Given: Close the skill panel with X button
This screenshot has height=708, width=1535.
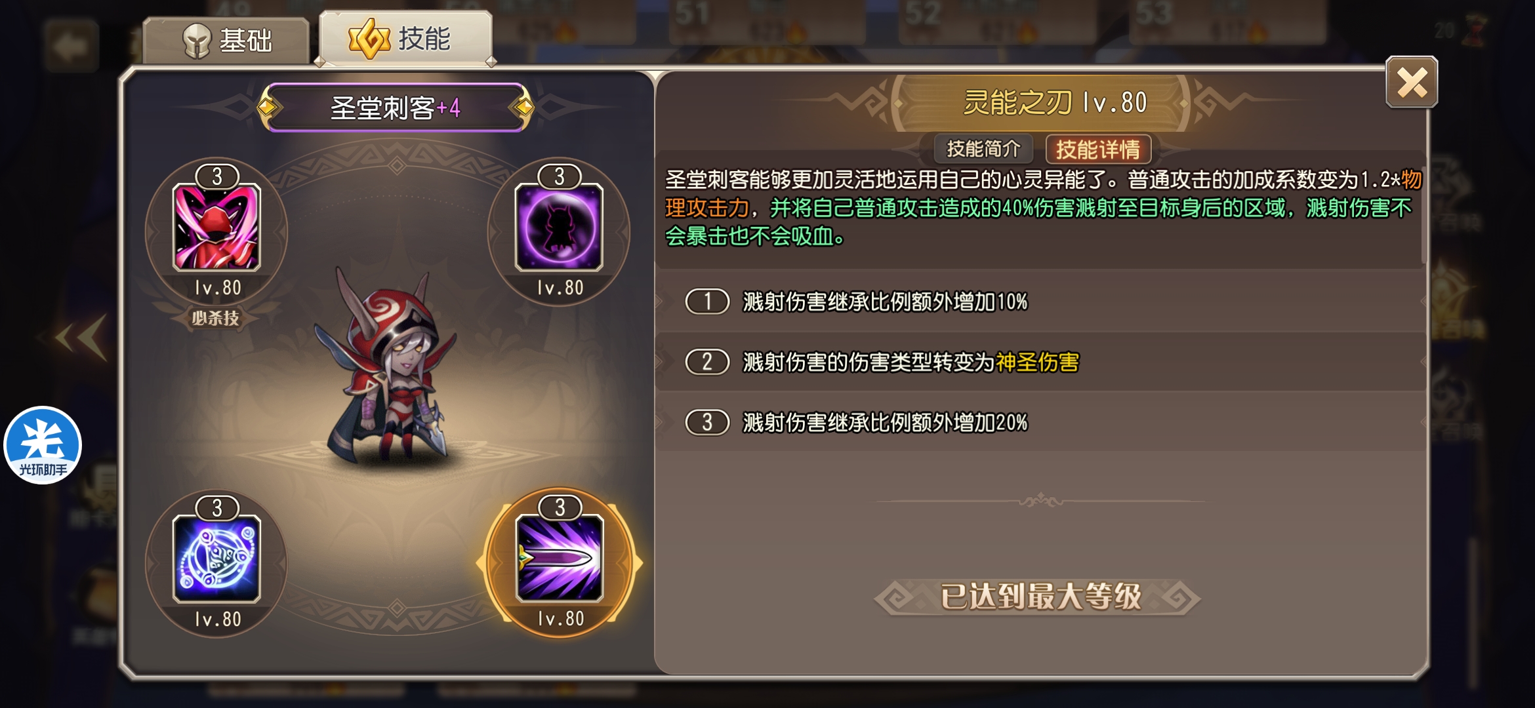Looking at the screenshot, I should [1412, 83].
